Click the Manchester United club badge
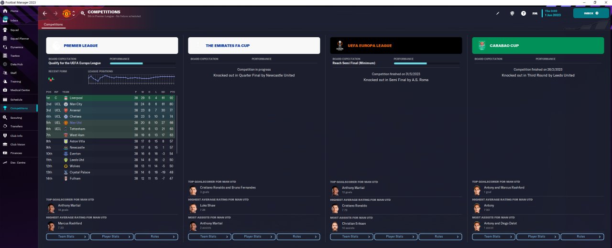The image size is (612, 248). pos(66,13)
